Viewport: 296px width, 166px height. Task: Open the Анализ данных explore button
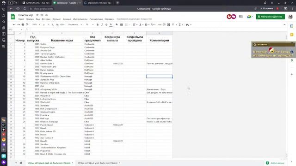[275, 163]
